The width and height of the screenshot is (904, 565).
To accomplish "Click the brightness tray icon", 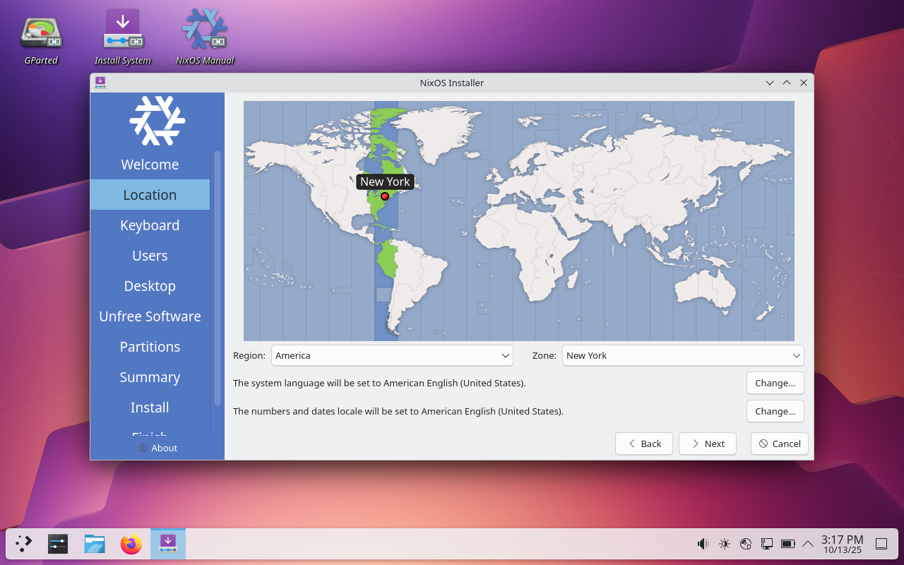I will tap(724, 544).
